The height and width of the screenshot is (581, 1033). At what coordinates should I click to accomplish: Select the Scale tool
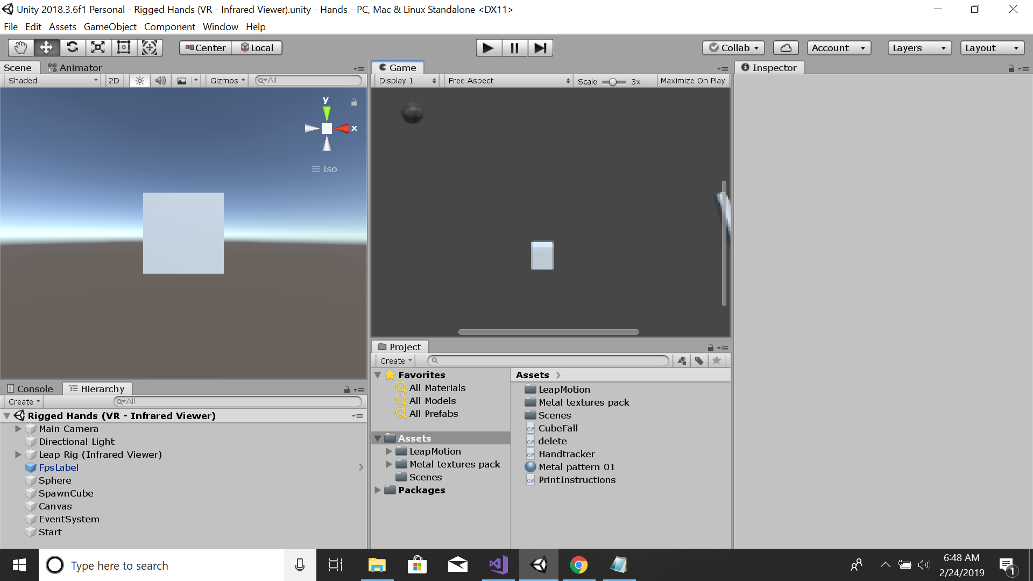[x=98, y=48]
